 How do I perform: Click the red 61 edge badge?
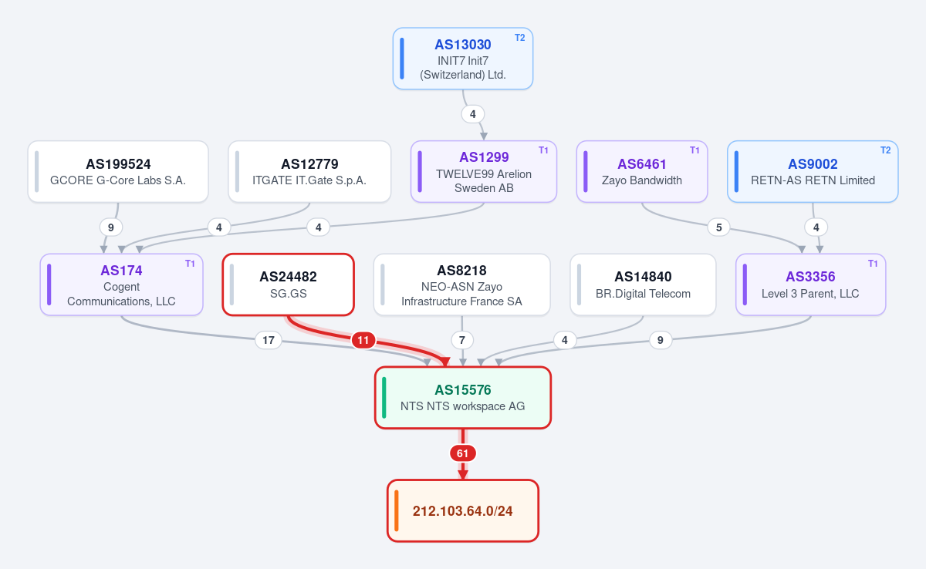(462, 453)
